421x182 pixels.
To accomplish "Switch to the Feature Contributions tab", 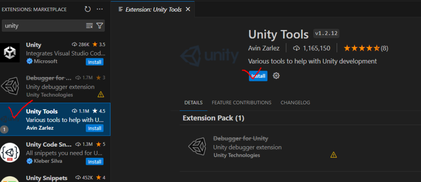I will [241, 102].
